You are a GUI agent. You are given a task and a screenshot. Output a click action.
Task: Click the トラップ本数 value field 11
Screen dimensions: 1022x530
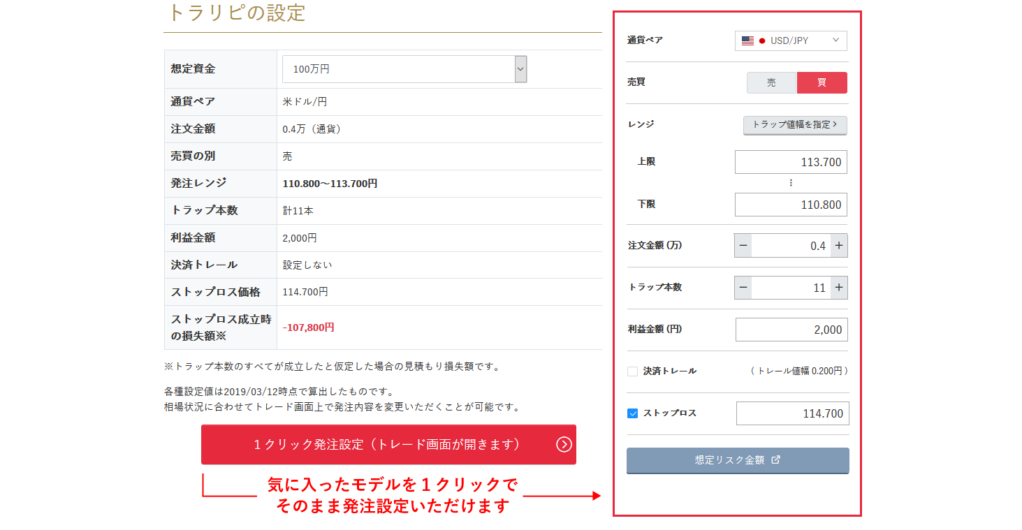tap(791, 288)
